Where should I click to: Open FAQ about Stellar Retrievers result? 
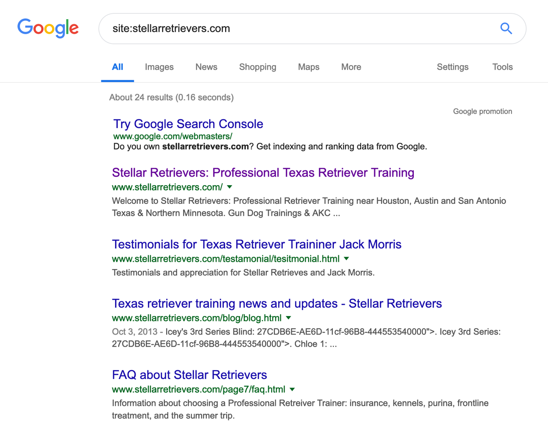[190, 375]
